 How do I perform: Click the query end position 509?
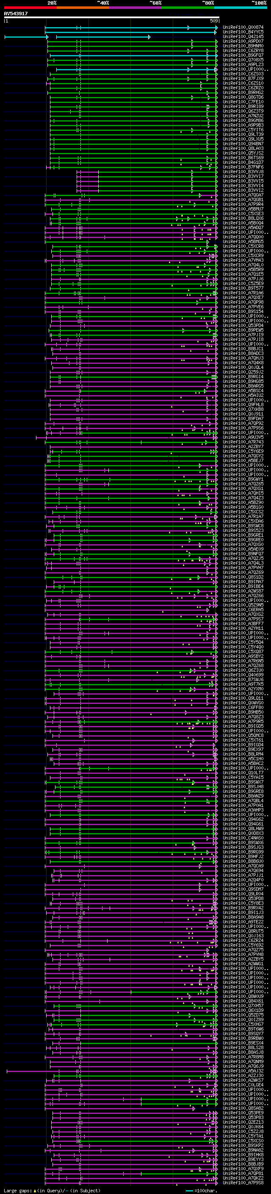214,21
